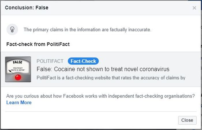Click the word 'False:' in the headline

pos(44,69)
